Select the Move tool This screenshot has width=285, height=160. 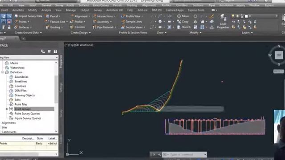coord(183,16)
